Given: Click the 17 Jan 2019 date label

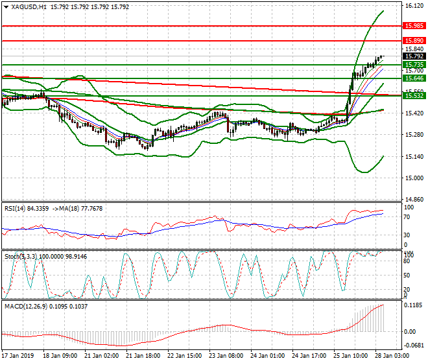Looking at the screenshot, I should click(x=18, y=357).
